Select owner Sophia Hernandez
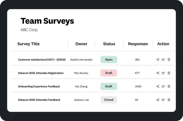The width and height of the screenshot is (183, 121). click(x=81, y=60)
